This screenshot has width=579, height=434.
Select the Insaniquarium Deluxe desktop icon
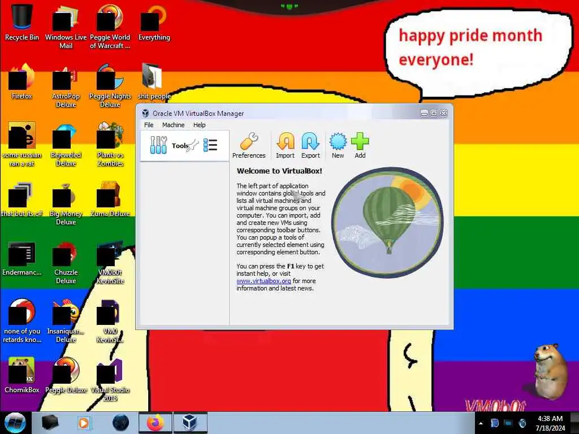point(66,321)
